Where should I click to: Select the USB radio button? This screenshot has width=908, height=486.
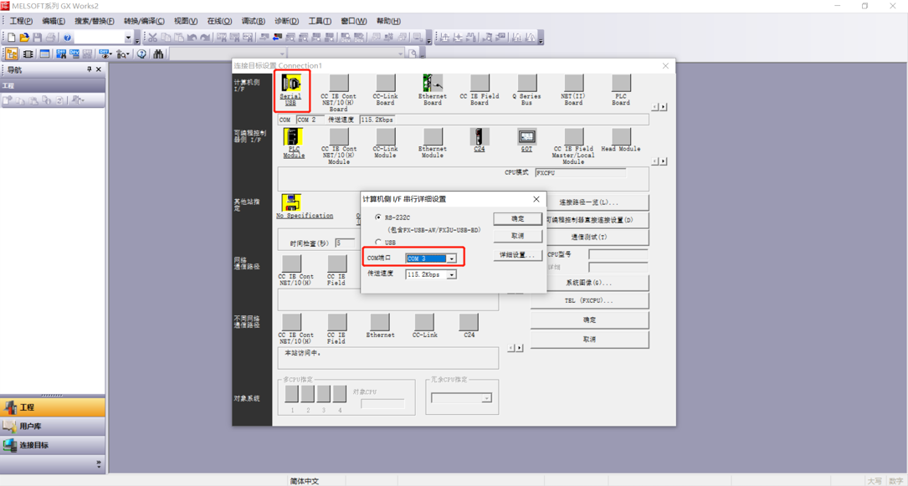click(378, 243)
